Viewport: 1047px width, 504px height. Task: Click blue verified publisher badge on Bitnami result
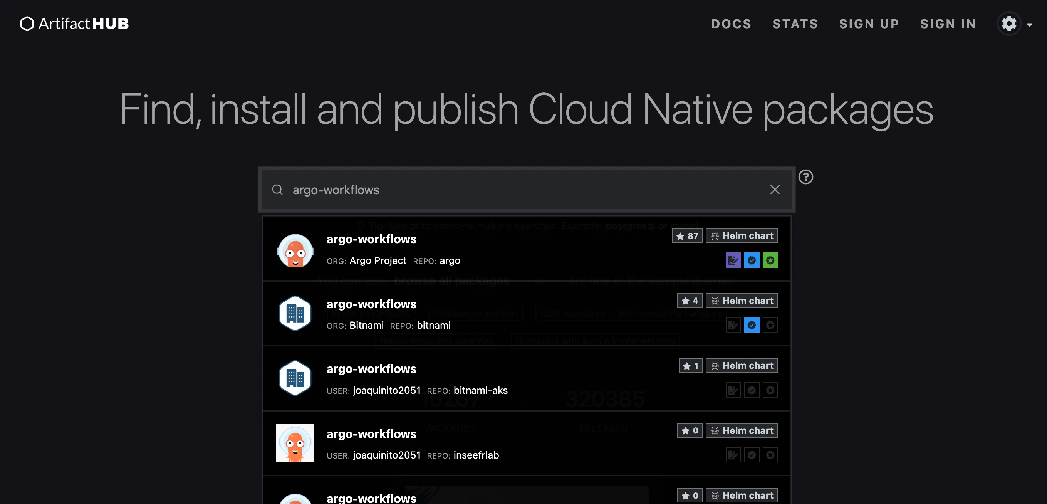tap(752, 325)
